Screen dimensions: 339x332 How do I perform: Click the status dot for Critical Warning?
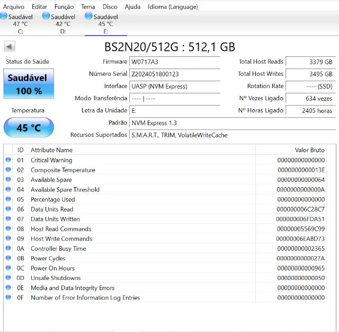pos(8,160)
